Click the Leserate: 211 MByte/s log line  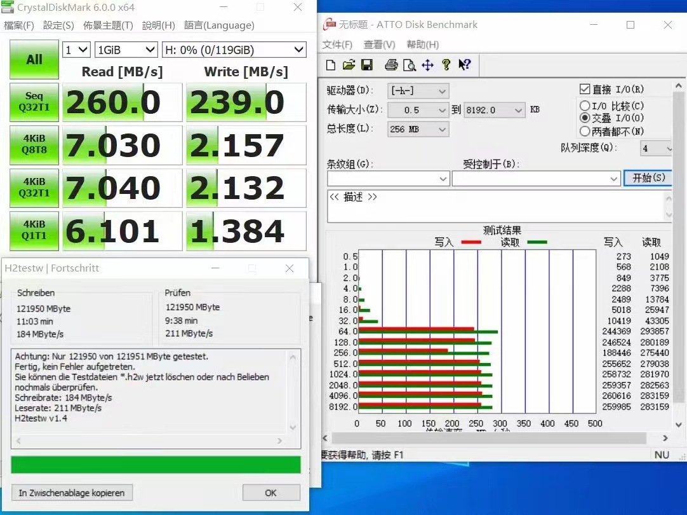(58, 408)
